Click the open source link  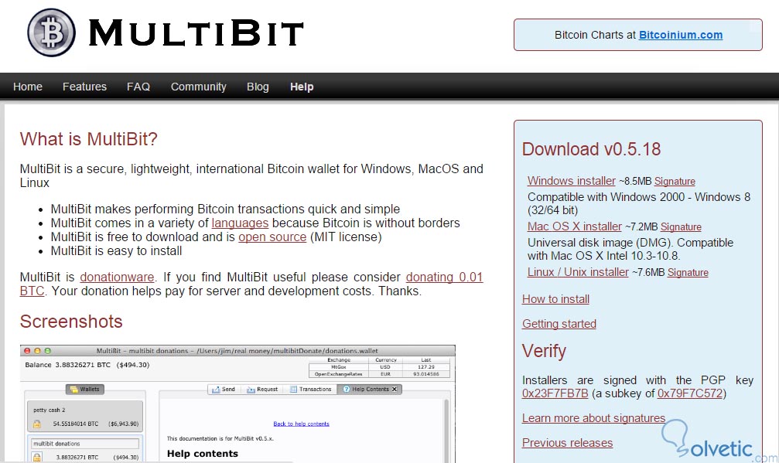[272, 237]
